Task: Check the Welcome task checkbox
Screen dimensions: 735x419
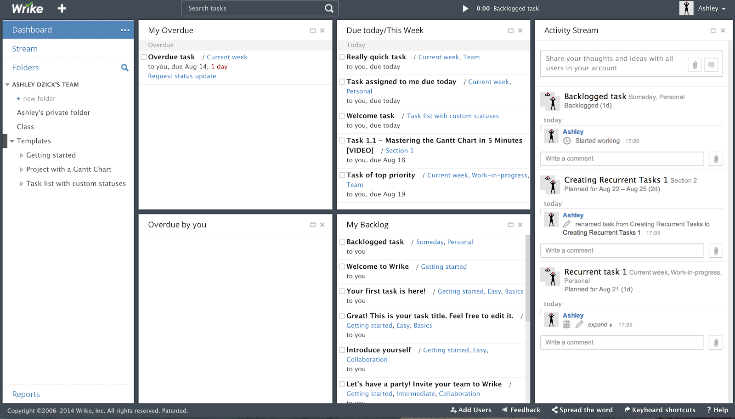Action: (x=342, y=116)
